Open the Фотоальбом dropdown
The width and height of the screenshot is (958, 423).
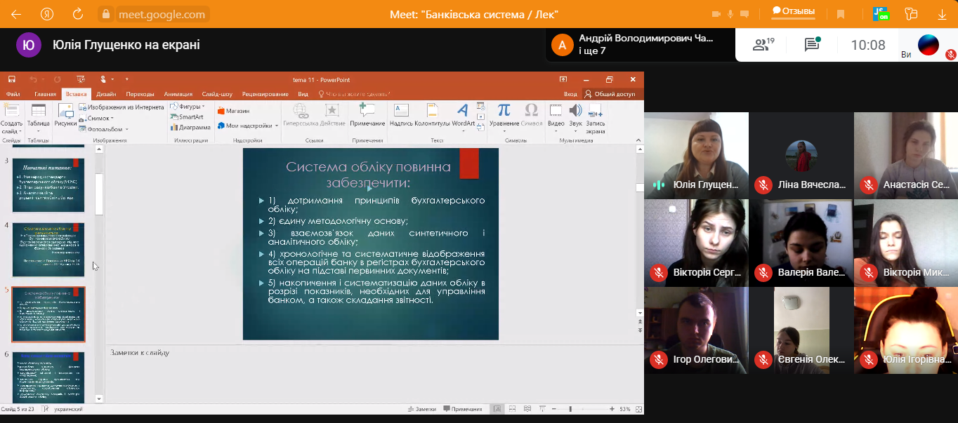pos(105,129)
